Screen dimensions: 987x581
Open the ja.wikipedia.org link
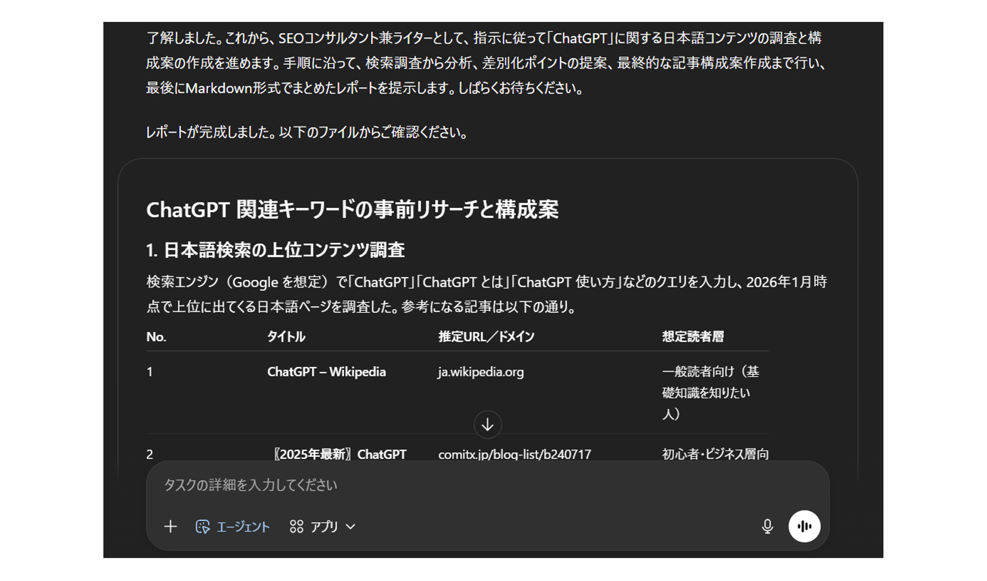coord(479,372)
